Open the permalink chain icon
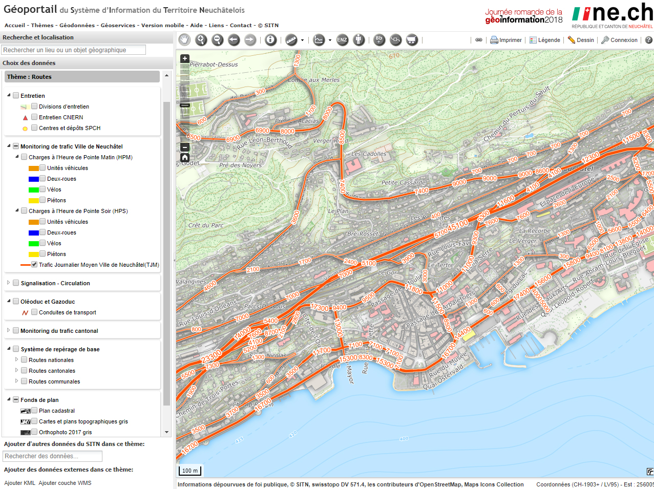The image size is (654, 489). click(479, 40)
